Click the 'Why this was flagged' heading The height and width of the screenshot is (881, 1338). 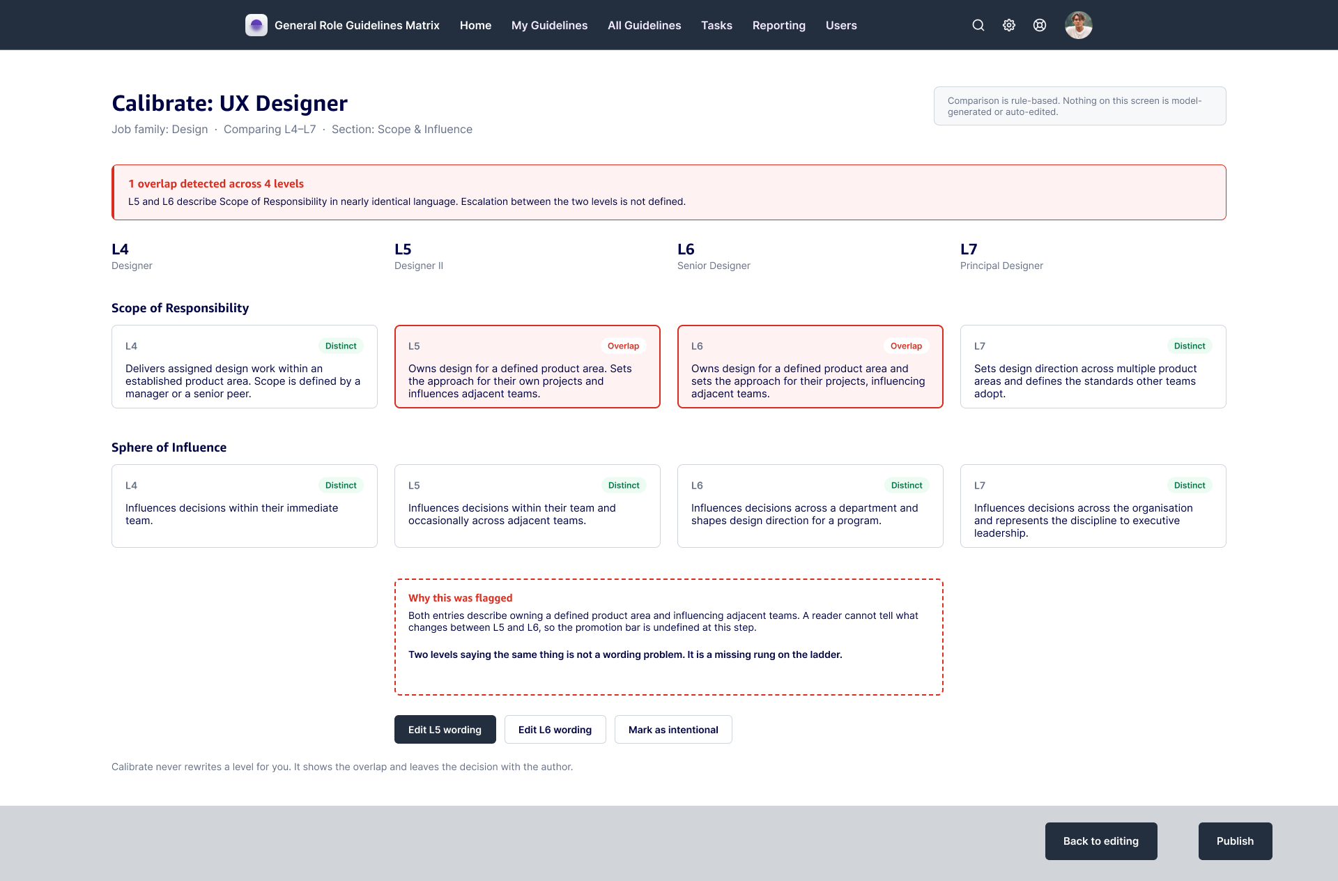tap(461, 598)
